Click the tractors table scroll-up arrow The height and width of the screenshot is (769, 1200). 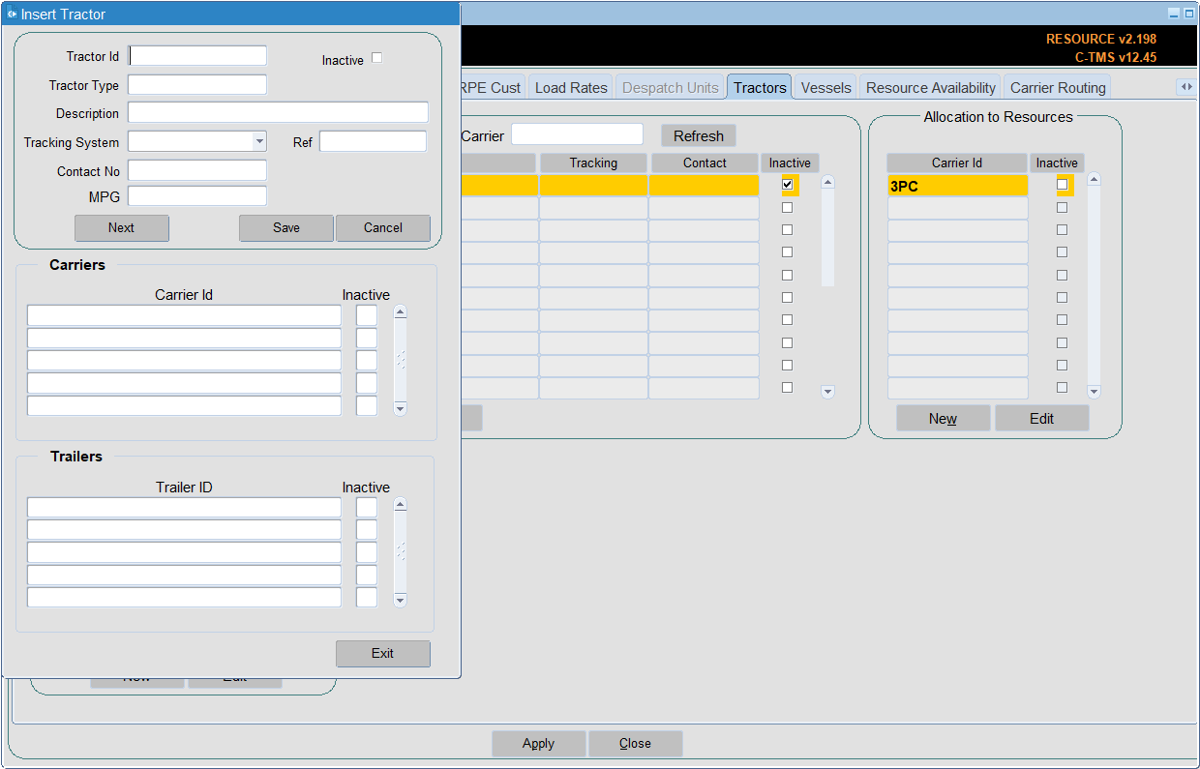[827, 182]
